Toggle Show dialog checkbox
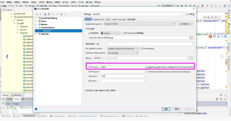 coord(141,48)
